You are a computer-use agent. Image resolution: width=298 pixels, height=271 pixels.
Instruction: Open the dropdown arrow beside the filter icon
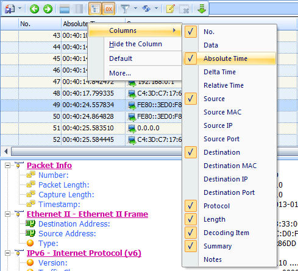[135, 9]
